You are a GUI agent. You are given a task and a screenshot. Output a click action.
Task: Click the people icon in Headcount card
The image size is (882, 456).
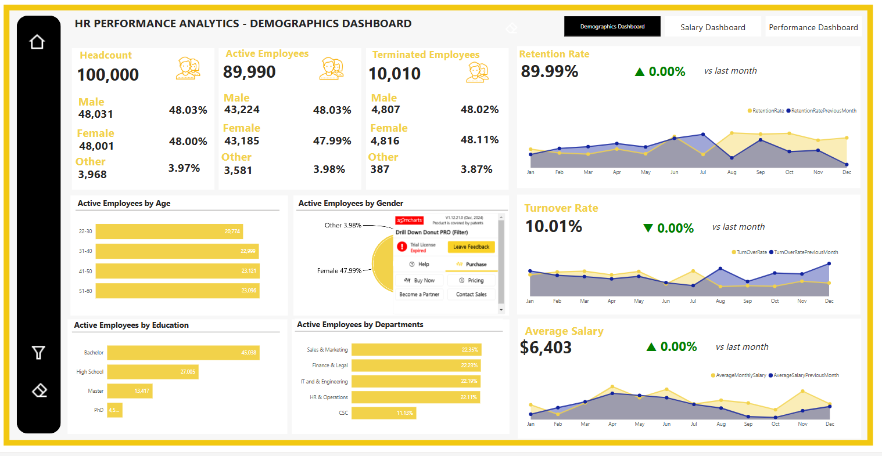tap(188, 68)
